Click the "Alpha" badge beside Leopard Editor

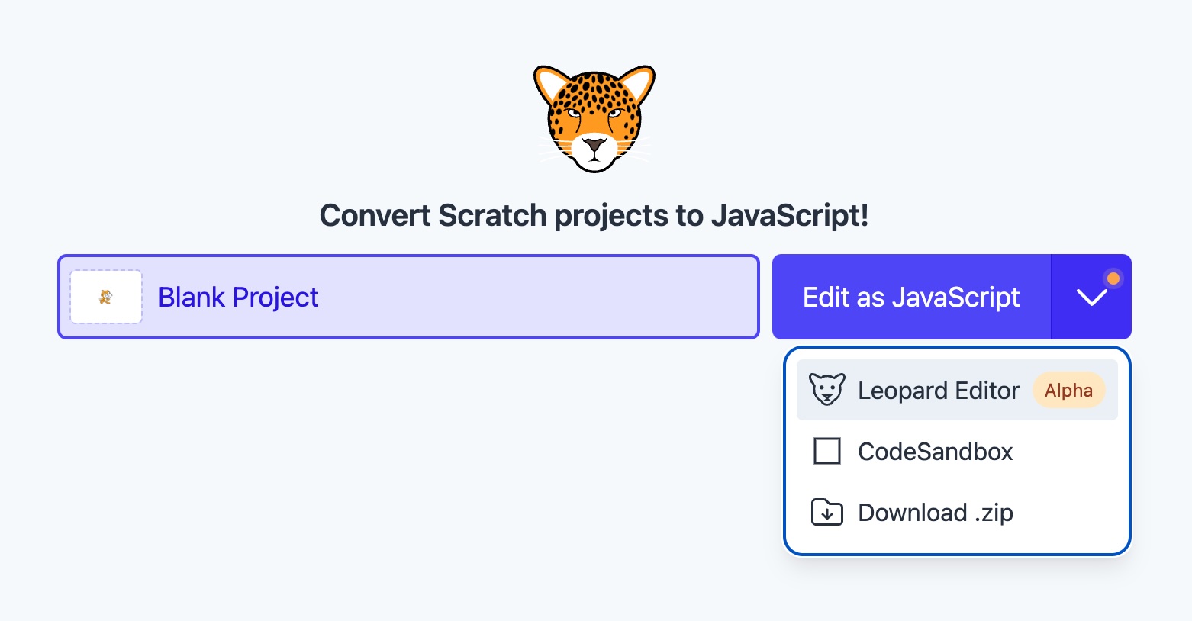coord(1068,391)
